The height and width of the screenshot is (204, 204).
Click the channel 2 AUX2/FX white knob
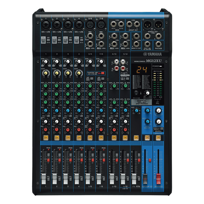point(57,121)
